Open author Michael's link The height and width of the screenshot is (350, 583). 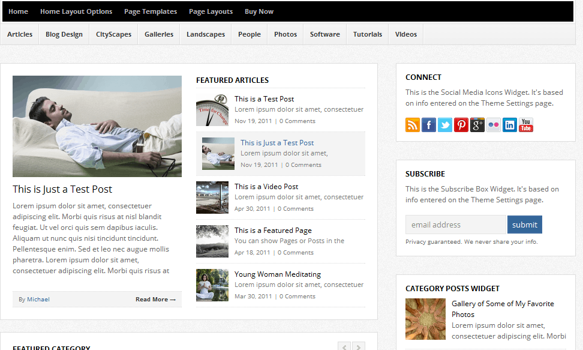38,300
